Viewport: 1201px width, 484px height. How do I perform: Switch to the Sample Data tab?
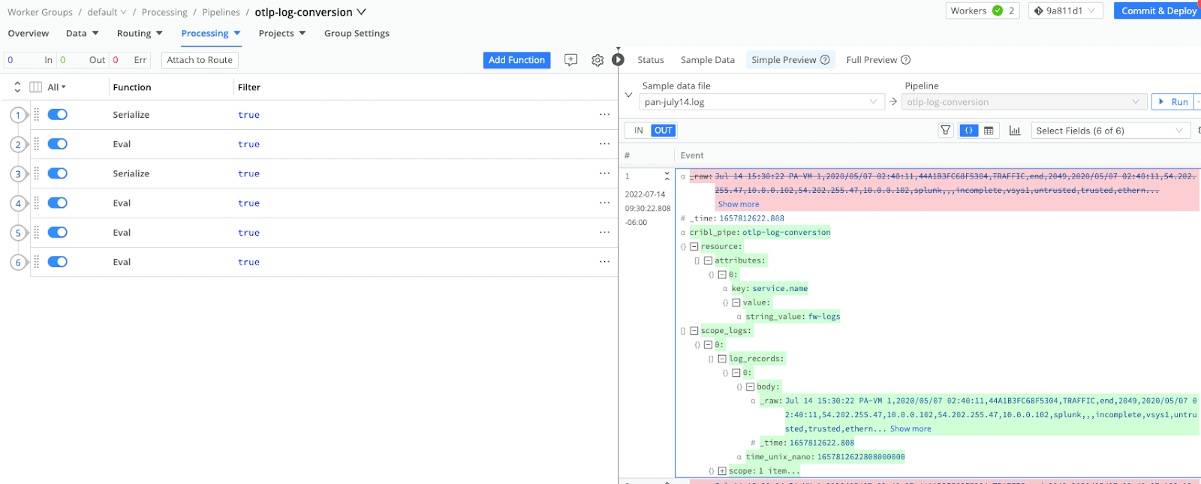pyautogui.click(x=707, y=60)
